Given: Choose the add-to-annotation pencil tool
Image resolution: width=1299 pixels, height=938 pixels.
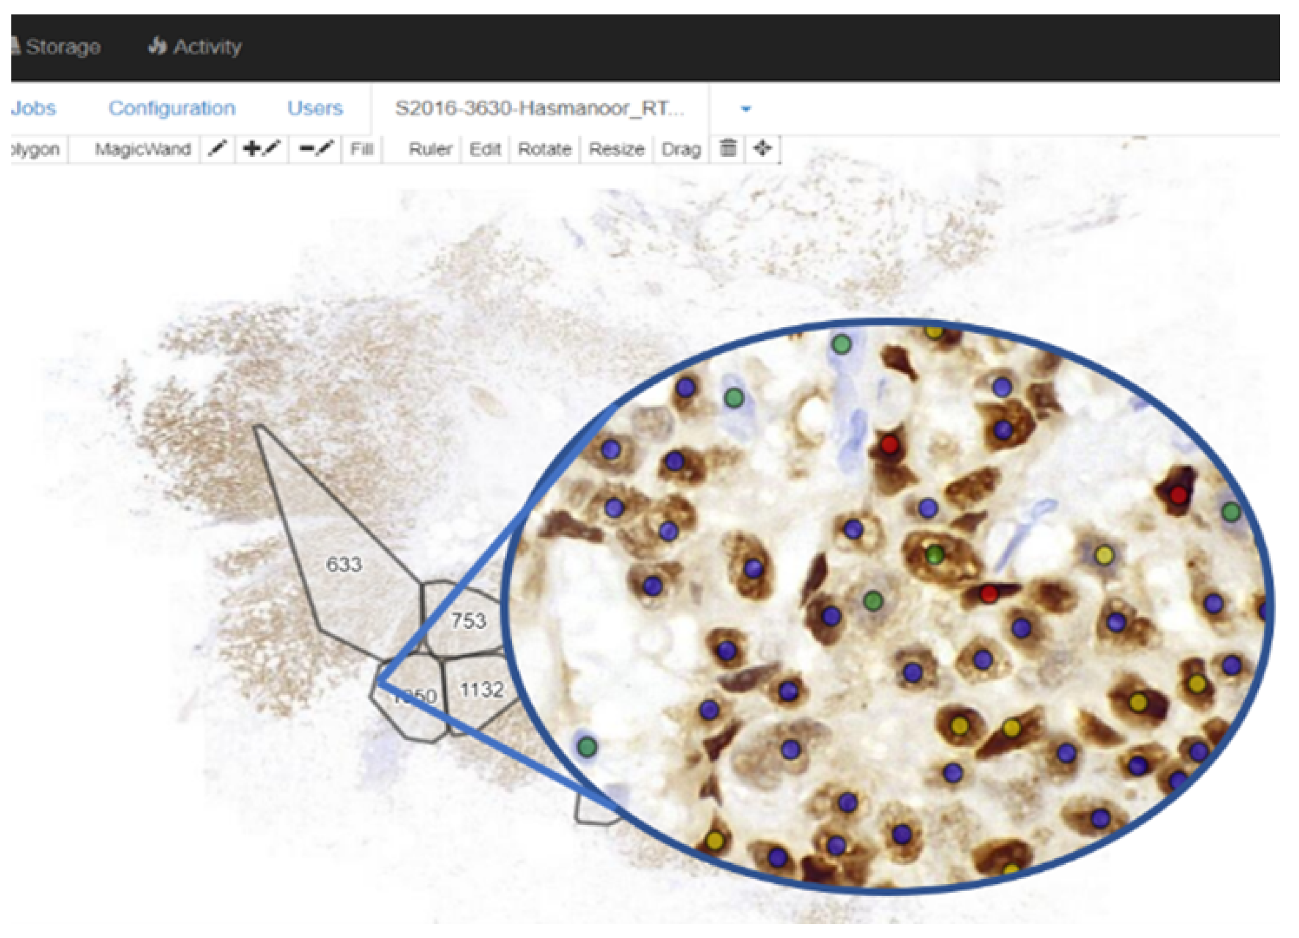Looking at the screenshot, I should pyautogui.click(x=261, y=150).
